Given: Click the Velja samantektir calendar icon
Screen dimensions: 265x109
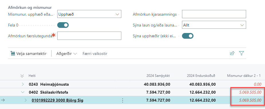Looking at the screenshot, I should tap(13, 54).
